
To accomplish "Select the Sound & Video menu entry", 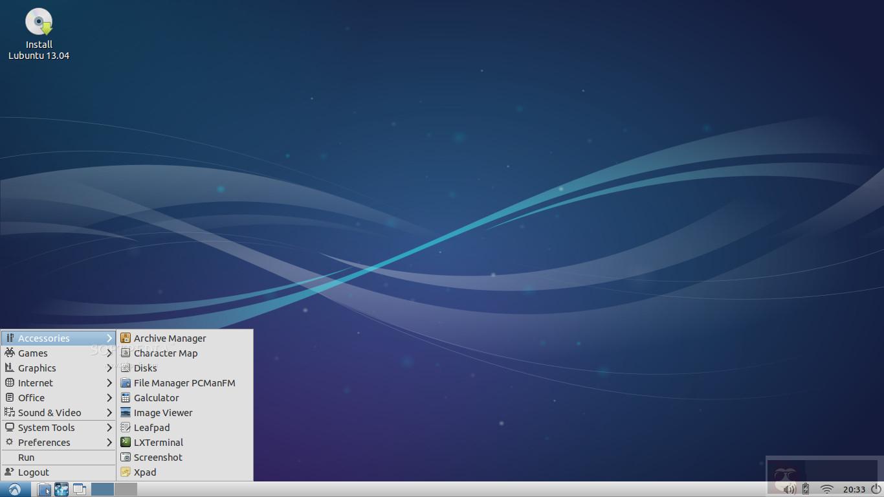I will [x=49, y=412].
